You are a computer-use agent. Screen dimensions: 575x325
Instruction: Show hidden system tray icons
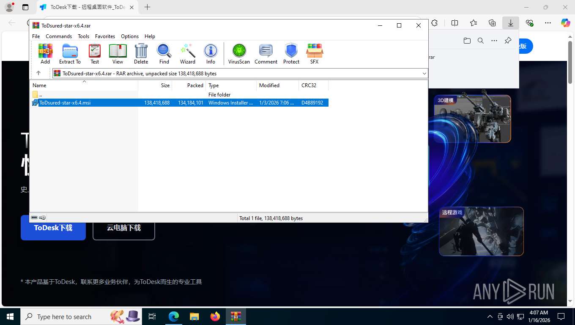490,317
